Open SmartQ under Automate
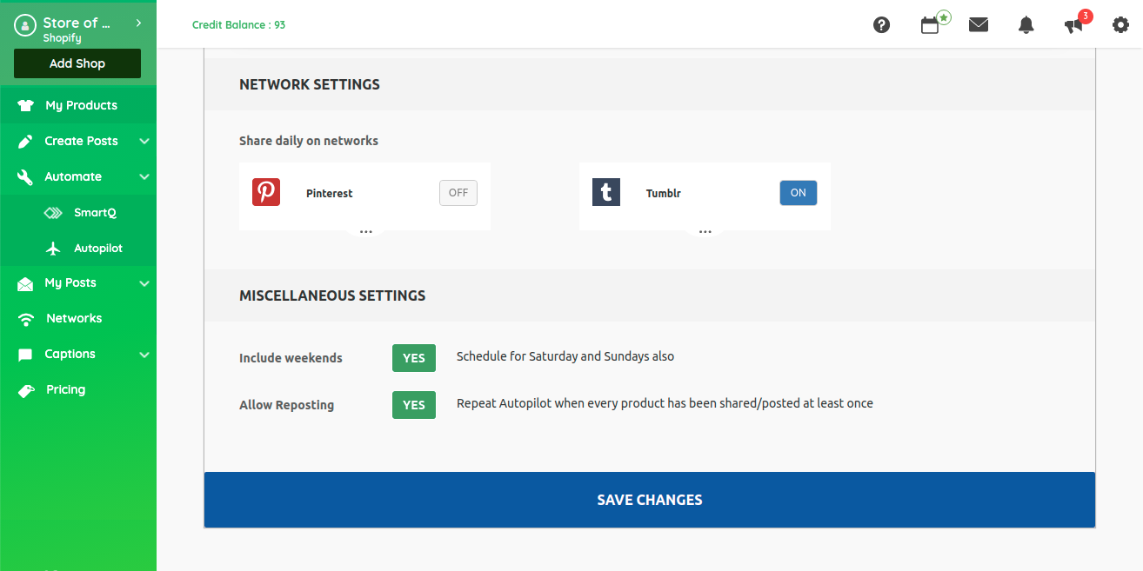Screen dimensions: 1143x571 click(95, 212)
